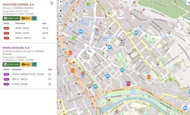Screen dimensions: 190x115
Task: Select Orange marker near Calle San Antón
Action: (73, 71)
